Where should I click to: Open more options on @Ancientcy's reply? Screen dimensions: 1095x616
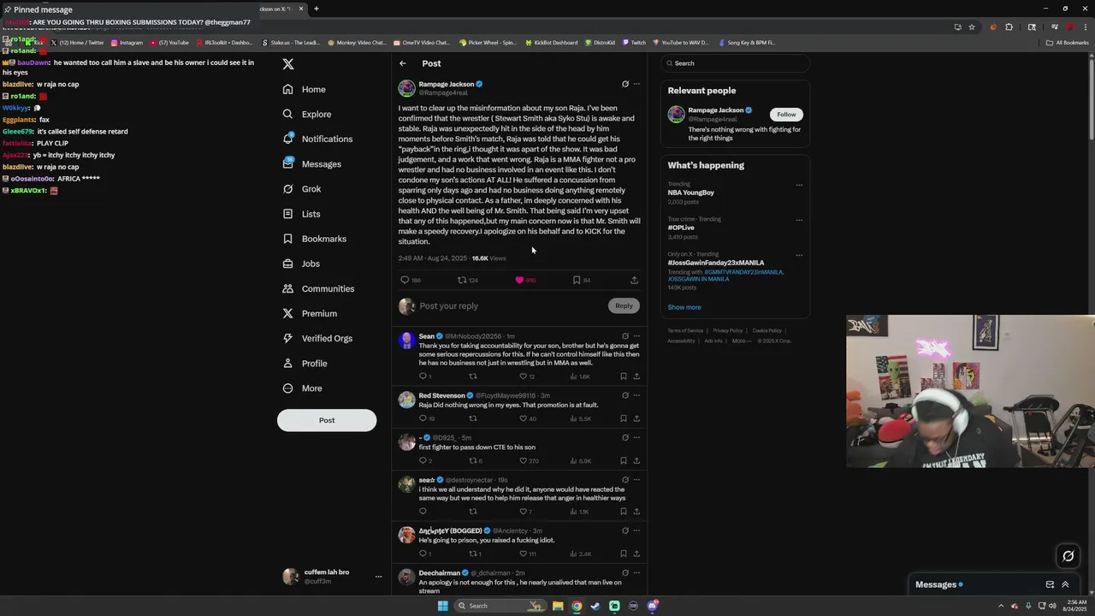636,530
